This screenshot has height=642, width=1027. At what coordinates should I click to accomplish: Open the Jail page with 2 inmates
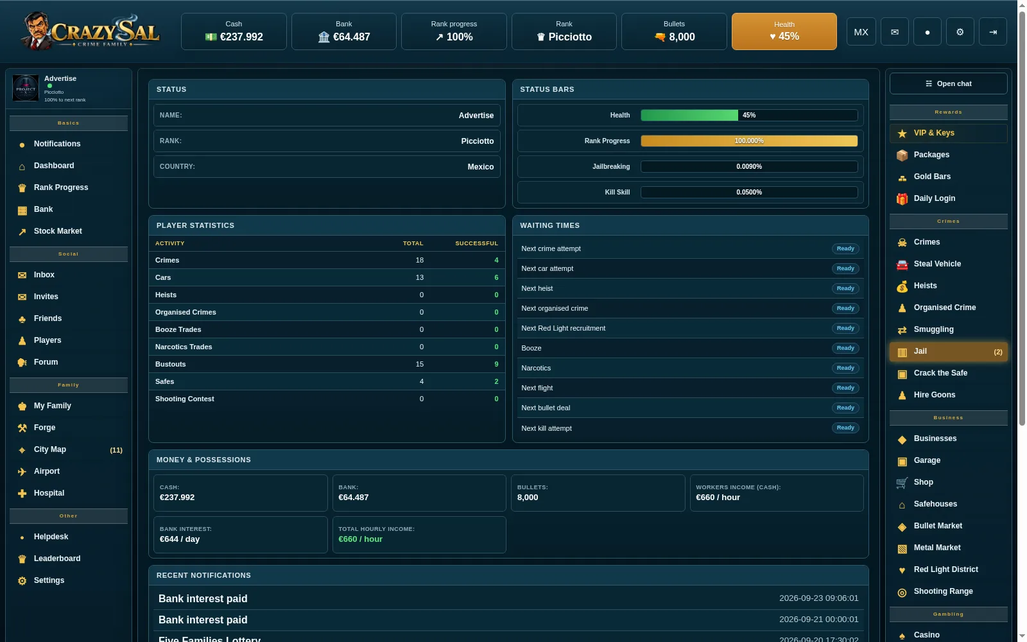948,351
